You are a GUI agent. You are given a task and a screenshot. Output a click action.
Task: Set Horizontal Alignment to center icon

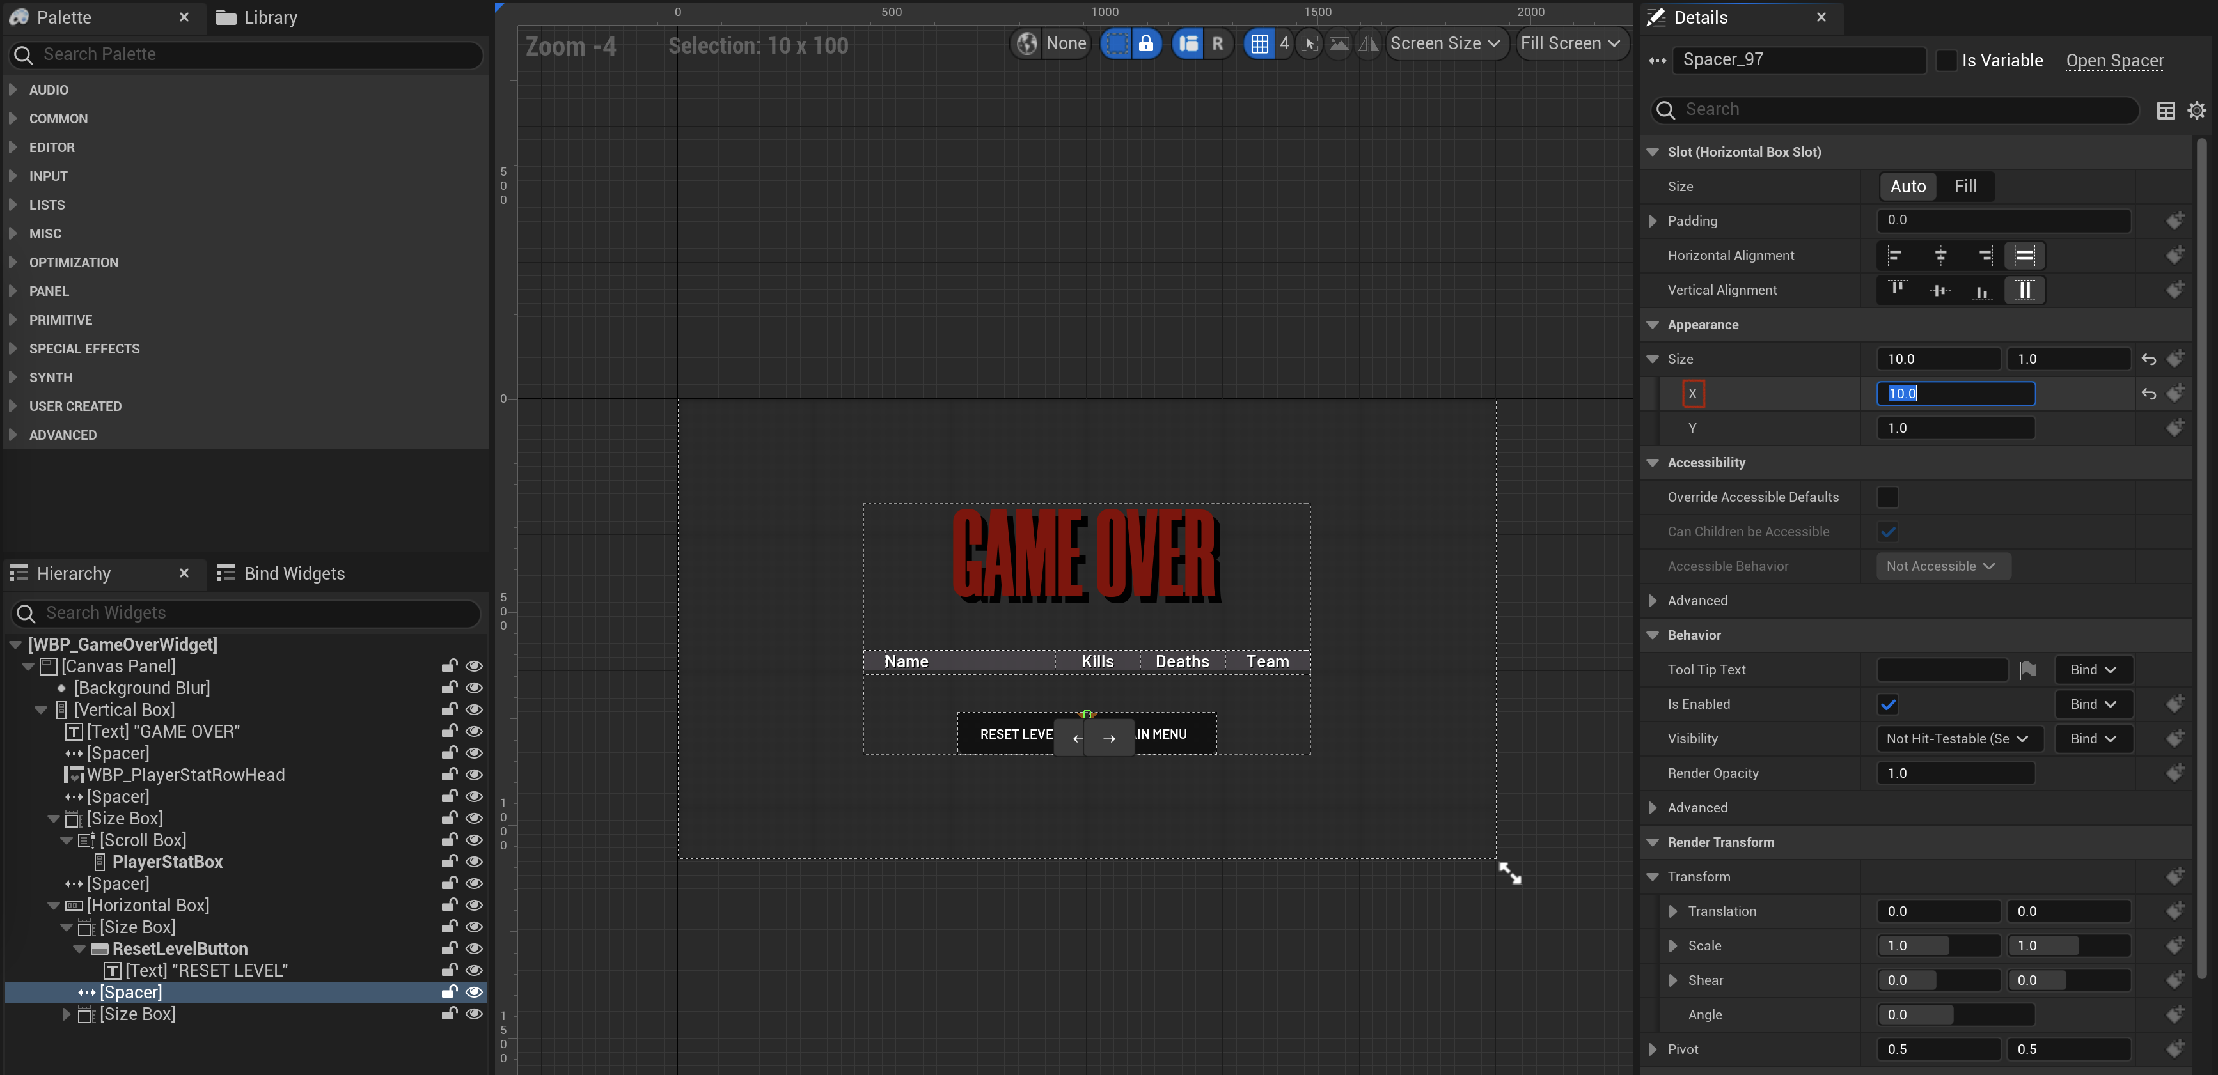click(1940, 256)
